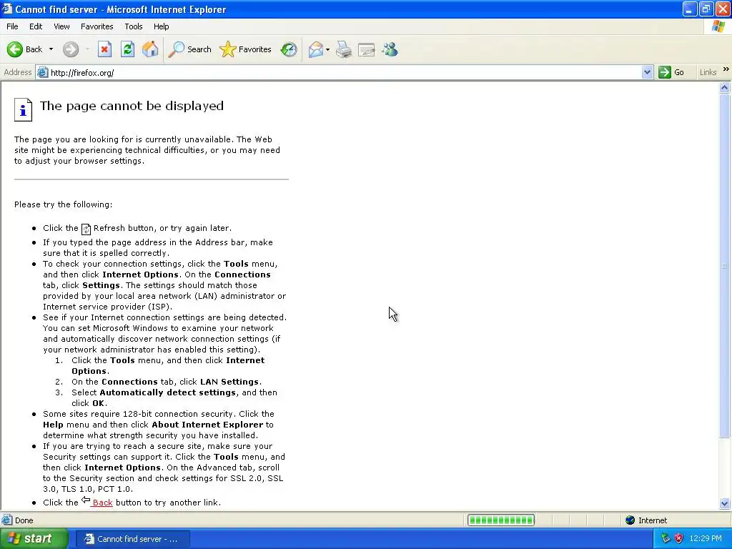Open the Search toolbar button
The width and height of the screenshot is (732, 549).
click(189, 49)
